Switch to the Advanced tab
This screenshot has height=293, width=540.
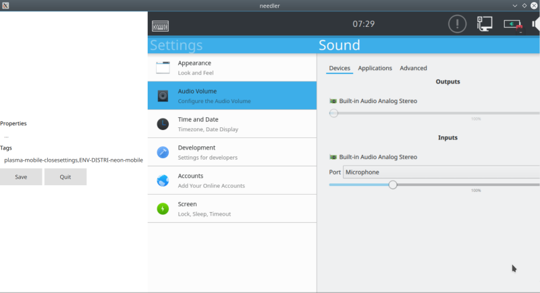click(413, 68)
